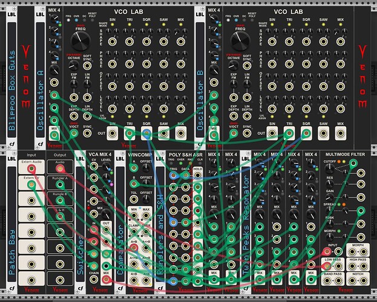The width and height of the screenshot is (377, 302).
Task: Click MIX output jack on Oscillator B VCO Lab
Action: (341, 133)
